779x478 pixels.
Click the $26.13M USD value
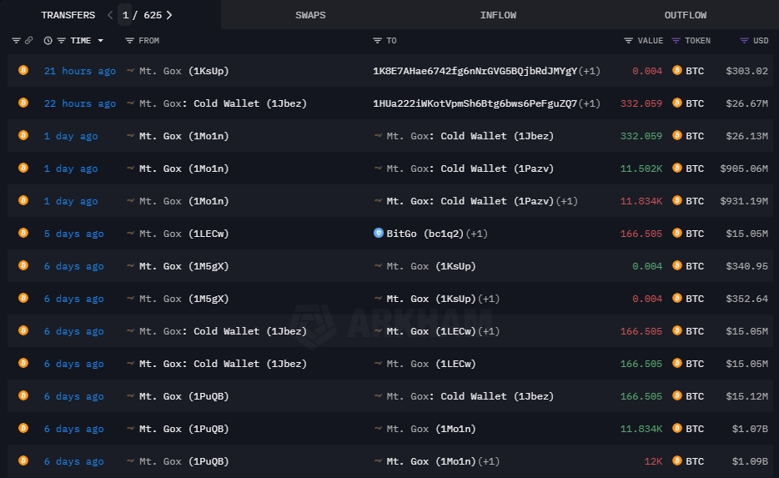click(746, 136)
